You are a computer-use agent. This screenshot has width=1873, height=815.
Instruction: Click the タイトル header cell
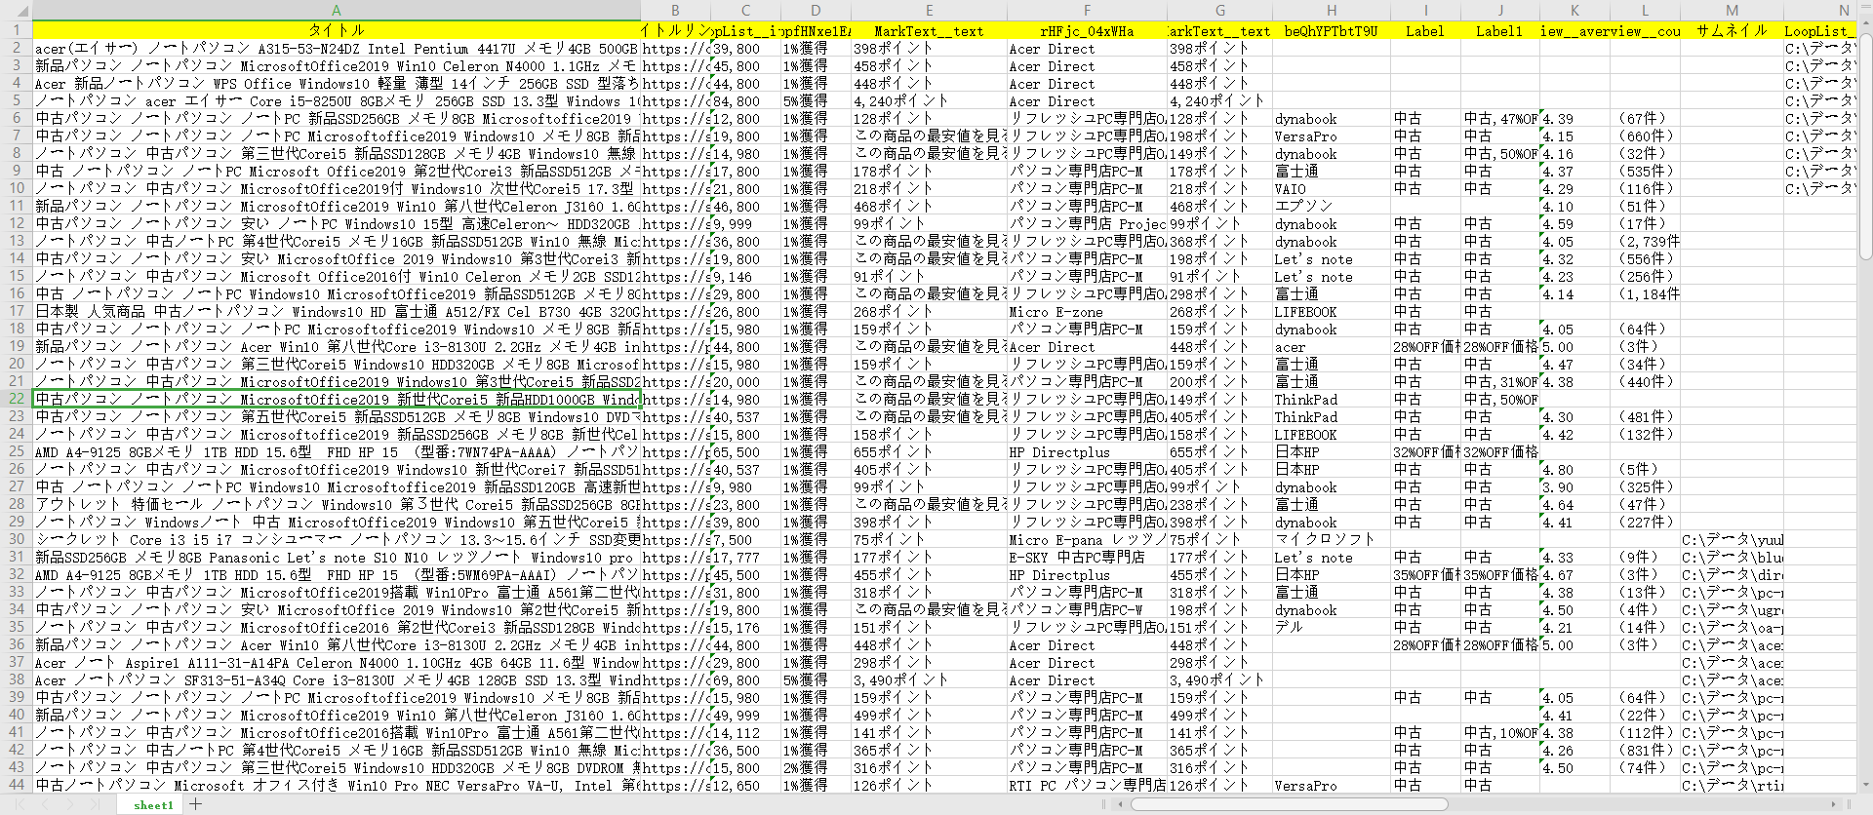click(x=337, y=30)
